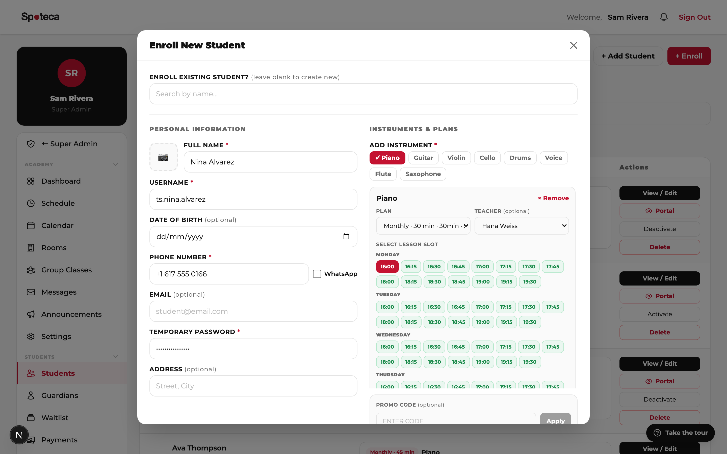This screenshot has width=727, height=454.
Task: Click the Username input field
Action: [253, 199]
